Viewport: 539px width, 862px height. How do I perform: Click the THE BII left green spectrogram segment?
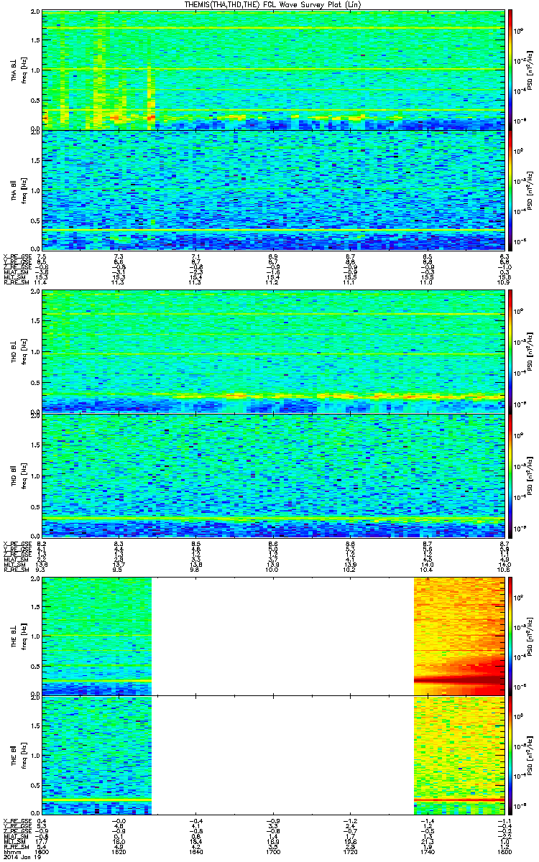pyautogui.click(x=97, y=756)
